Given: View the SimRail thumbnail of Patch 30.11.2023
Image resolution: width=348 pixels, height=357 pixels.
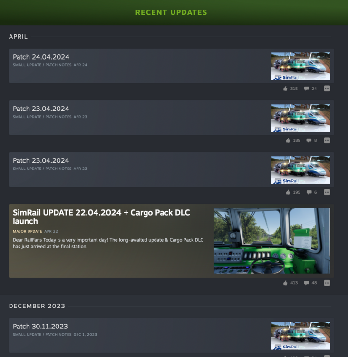Looking at the screenshot, I should [x=300, y=336].
